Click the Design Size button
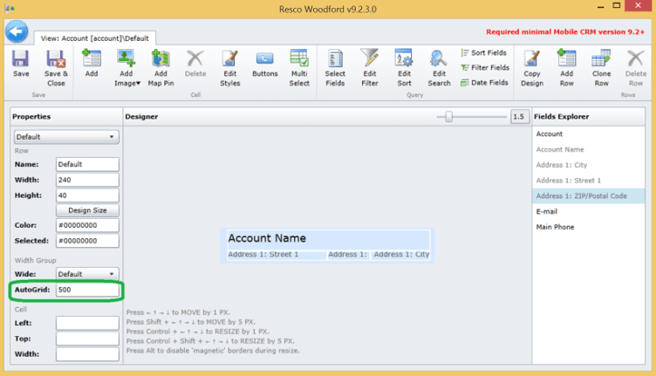The width and height of the screenshot is (656, 376). (87, 210)
